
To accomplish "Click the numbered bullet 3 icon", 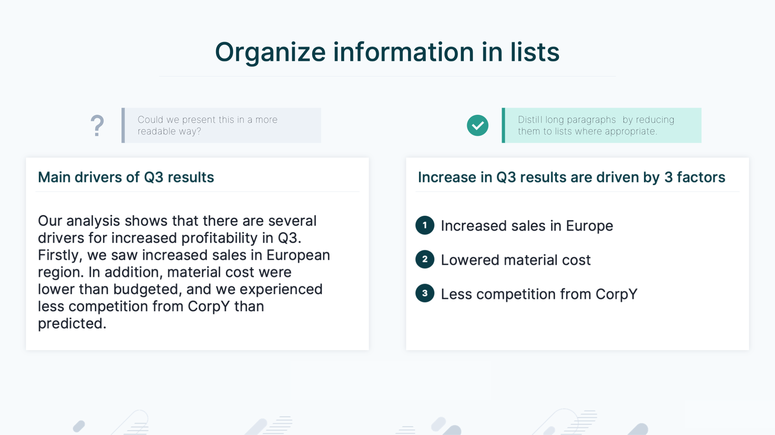I will click(424, 294).
